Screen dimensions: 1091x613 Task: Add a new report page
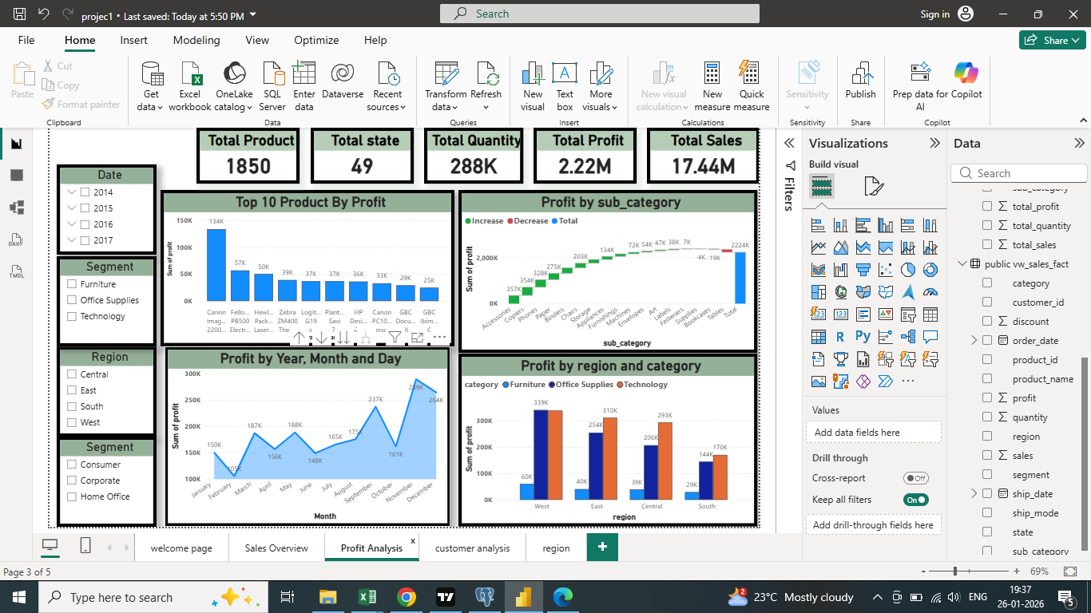click(602, 548)
